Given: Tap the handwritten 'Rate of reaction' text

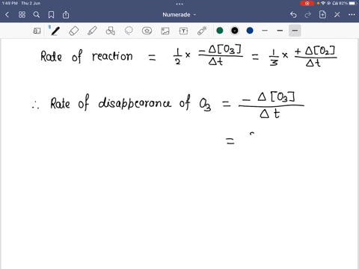Looking at the screenshot, I should pos(87,56).
